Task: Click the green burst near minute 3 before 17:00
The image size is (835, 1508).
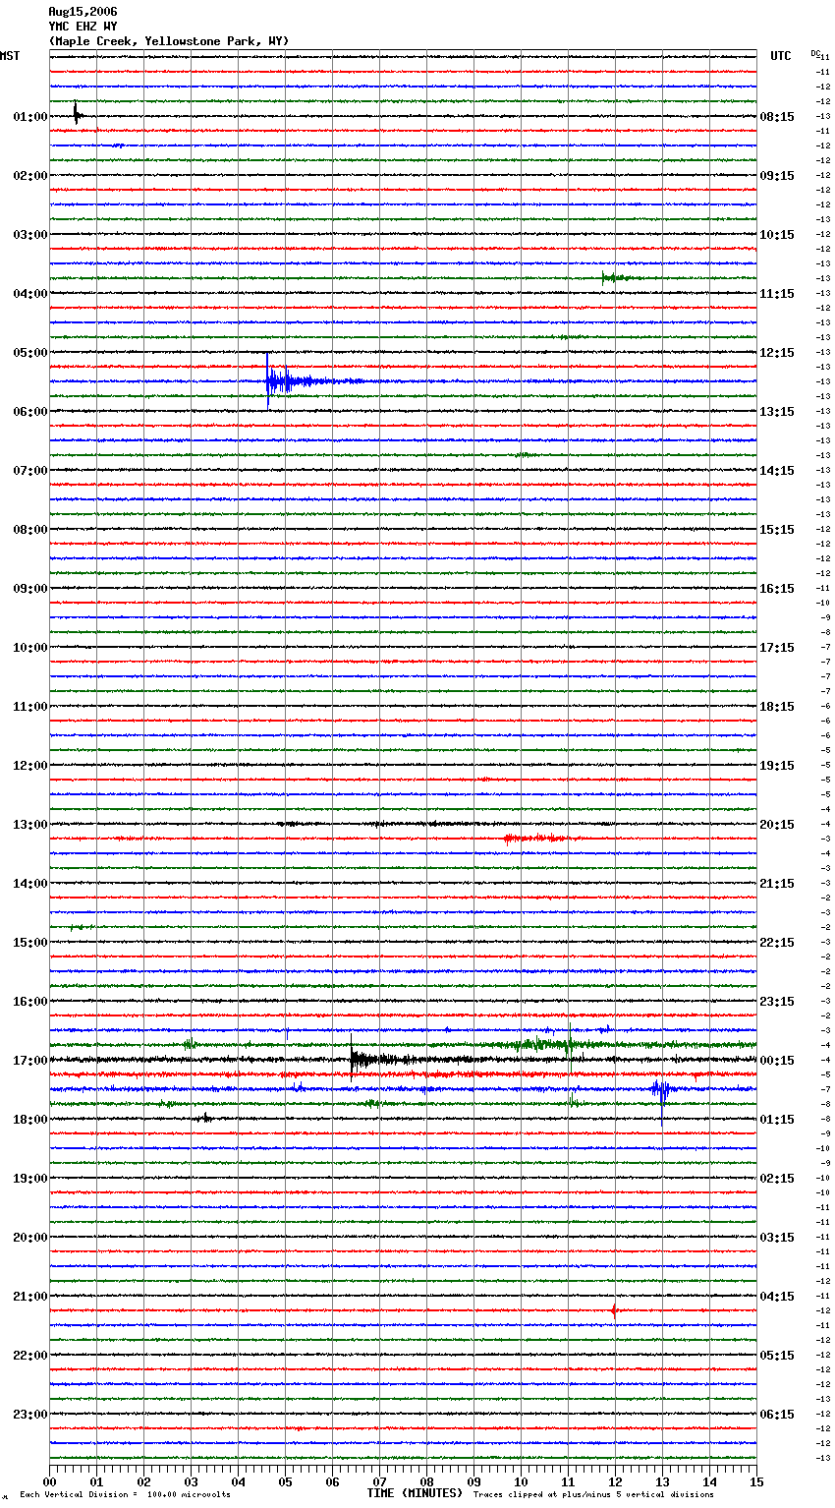Action: [x=189, y=1044]
